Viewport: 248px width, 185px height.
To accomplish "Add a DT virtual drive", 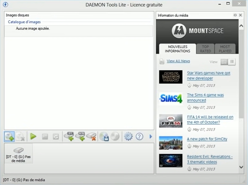I will pos(69,136).
